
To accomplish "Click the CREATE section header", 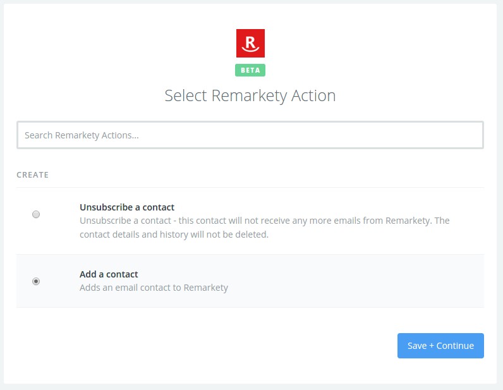I will point(33,175).
